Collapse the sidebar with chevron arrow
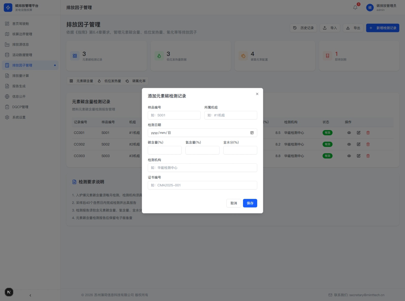Image resolution: width=405 pixels, height=301 pixels. click(30, 295)
